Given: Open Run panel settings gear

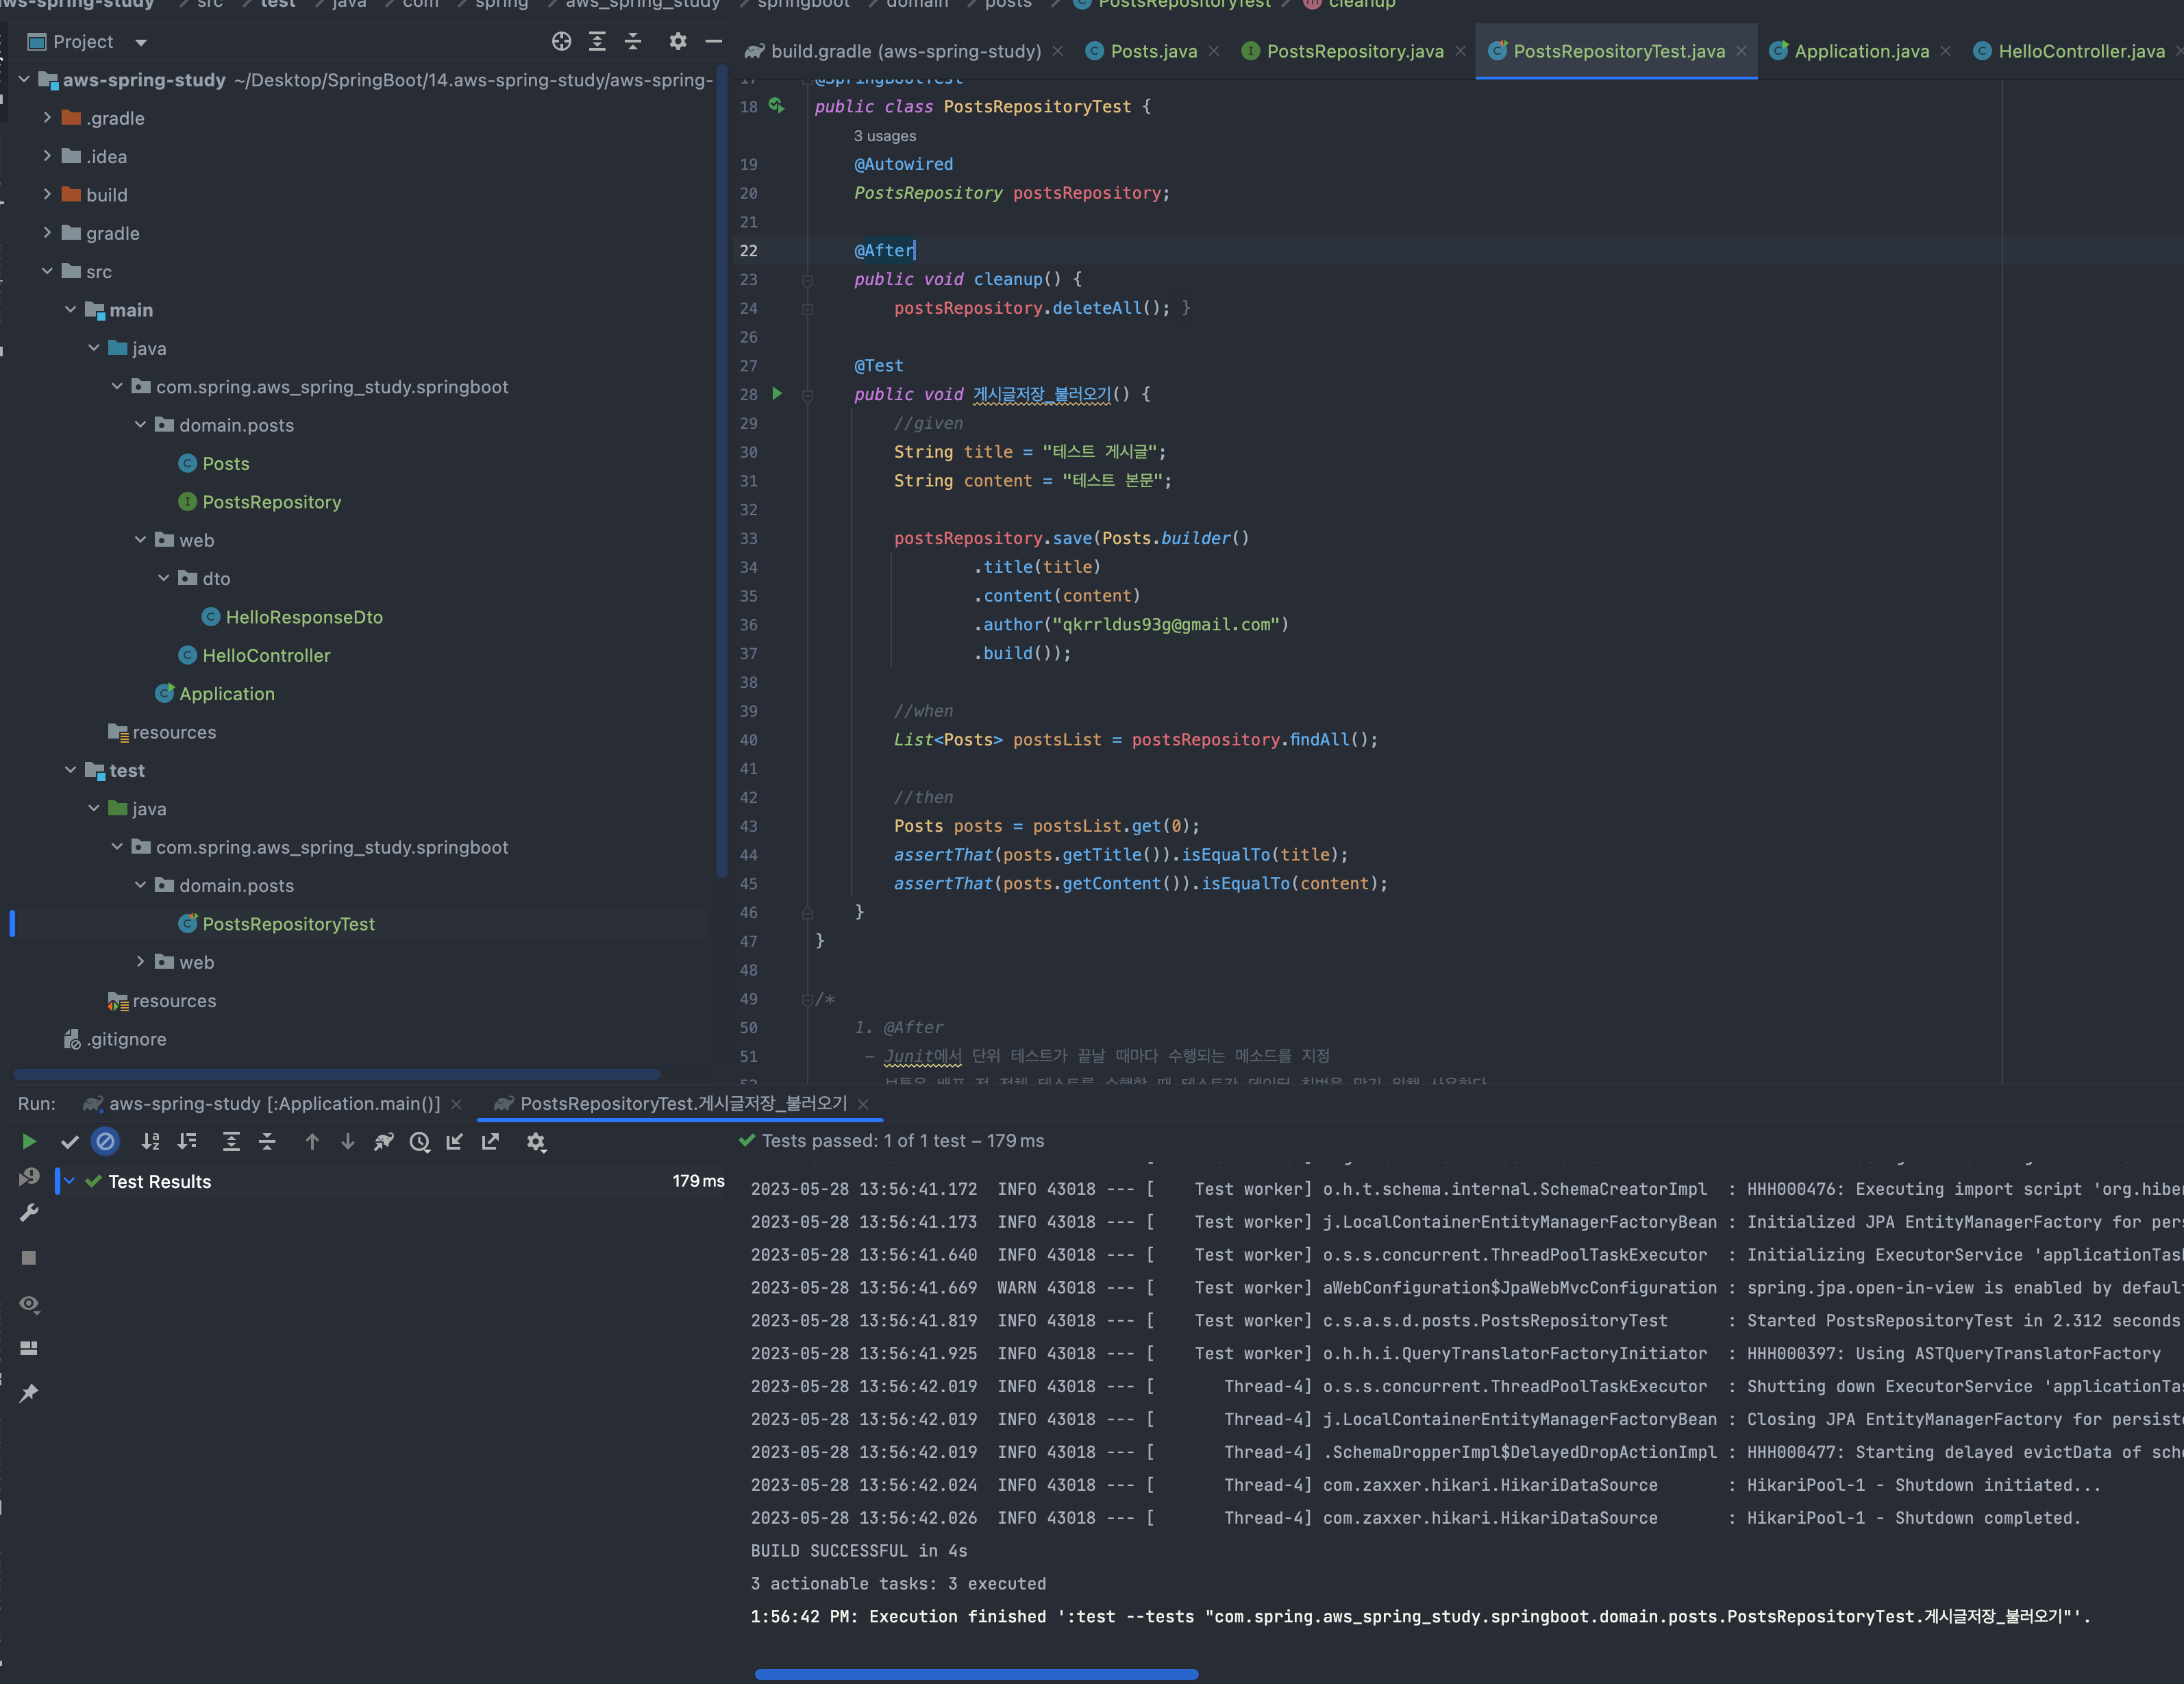Looking at the screenshot, I should pyautogui.click(x=536, y=1141).
